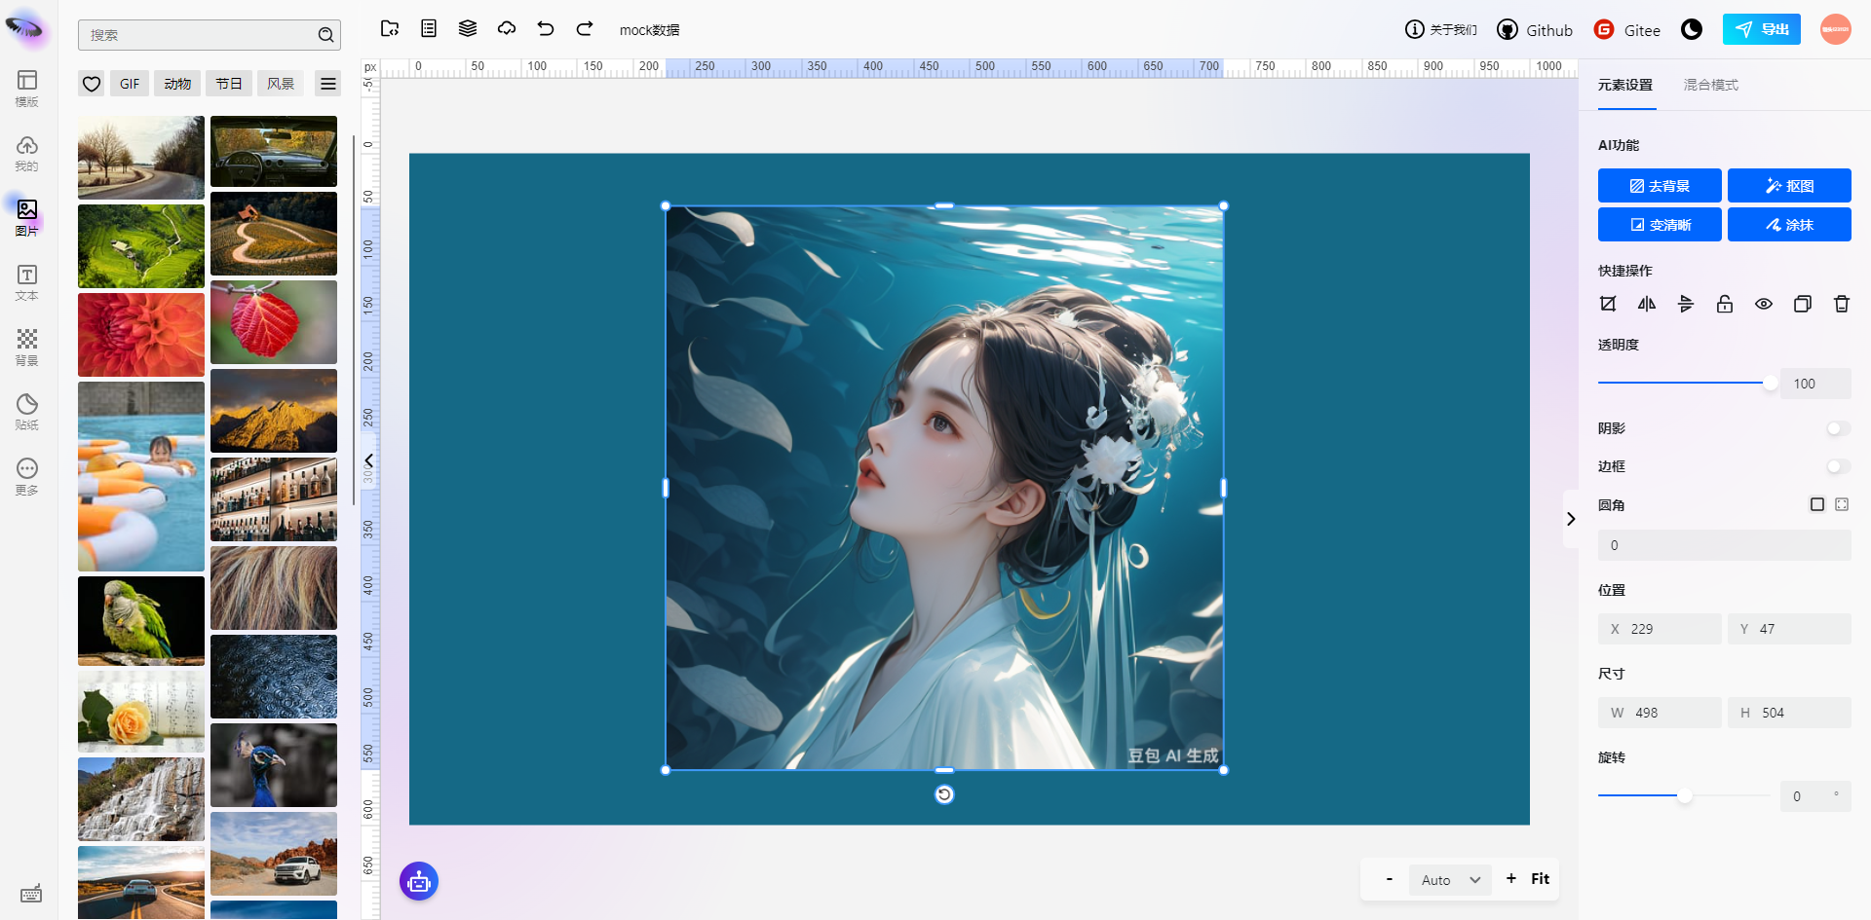Click the X position input field
Viewport: 1871px width, 920px height.
[1660, 629]
